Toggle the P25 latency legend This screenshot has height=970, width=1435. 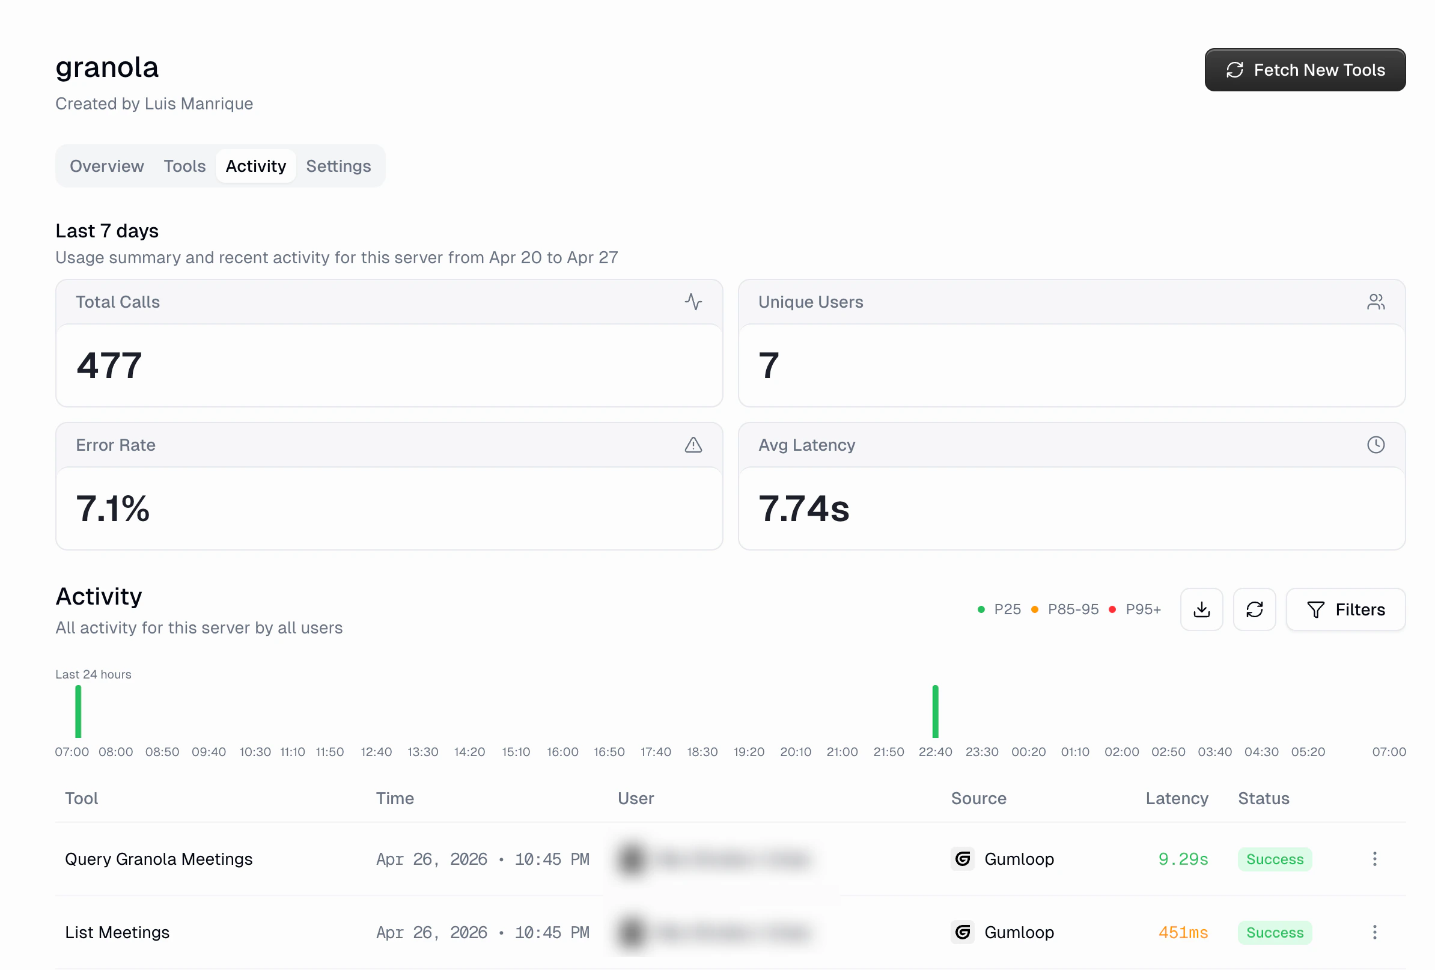999,609
